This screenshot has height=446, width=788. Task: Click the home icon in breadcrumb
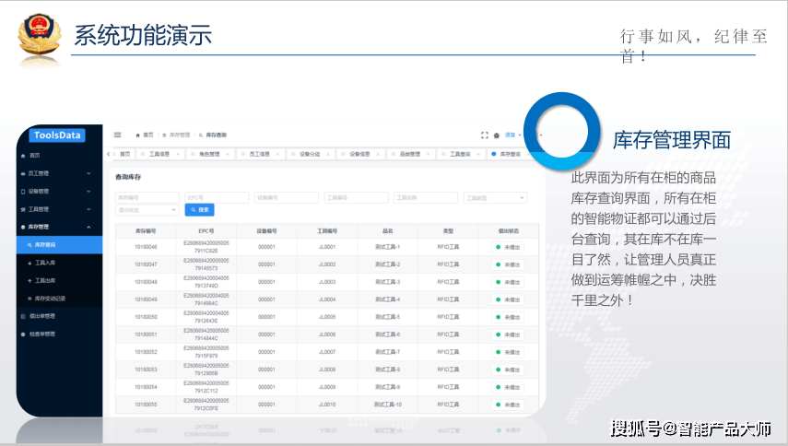[x=137, y=135]
